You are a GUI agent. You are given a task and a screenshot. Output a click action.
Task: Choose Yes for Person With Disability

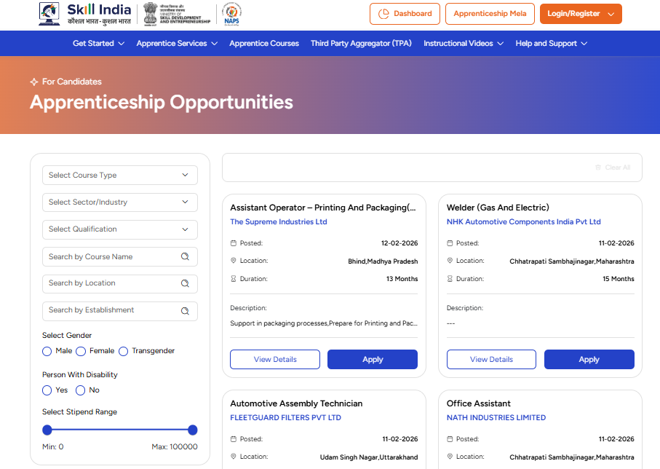point(47,390)
